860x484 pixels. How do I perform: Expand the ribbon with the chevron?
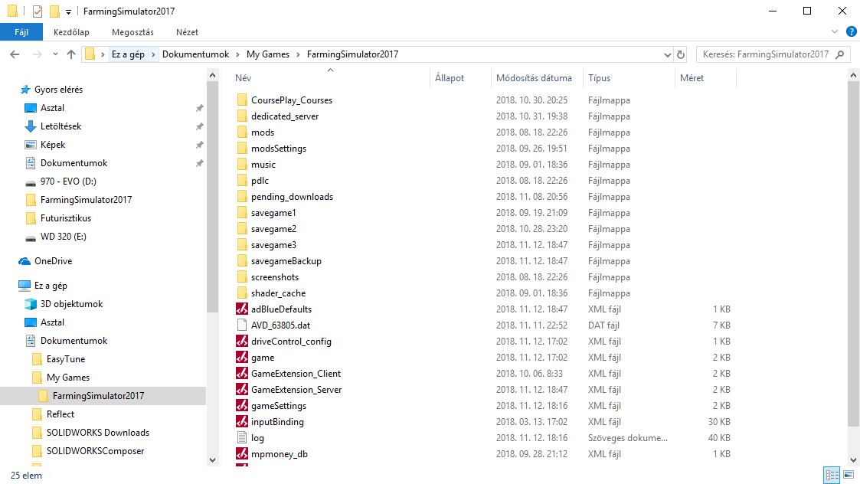point(835,32)
